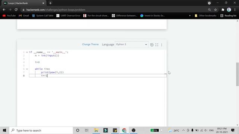Switch to Chrome in the taskbar

click(x=124, y=130)
